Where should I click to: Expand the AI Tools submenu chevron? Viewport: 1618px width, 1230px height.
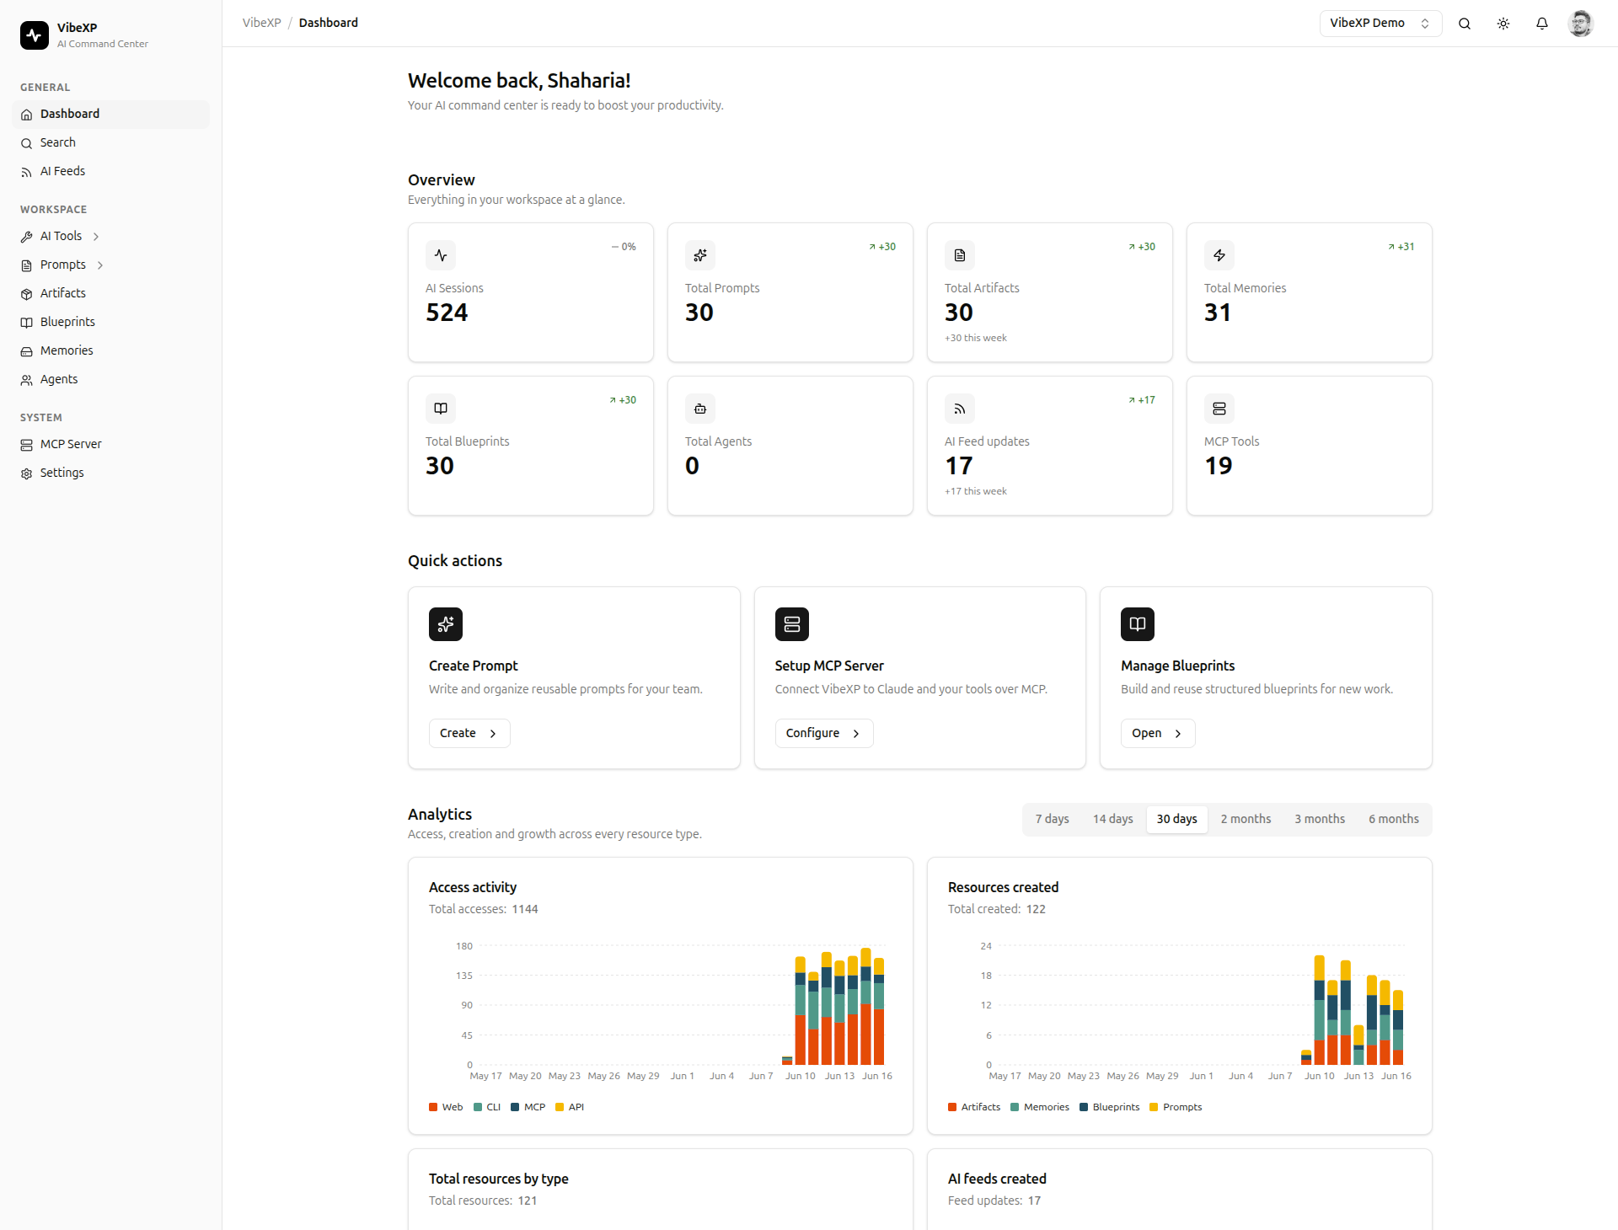coord(96,237)
